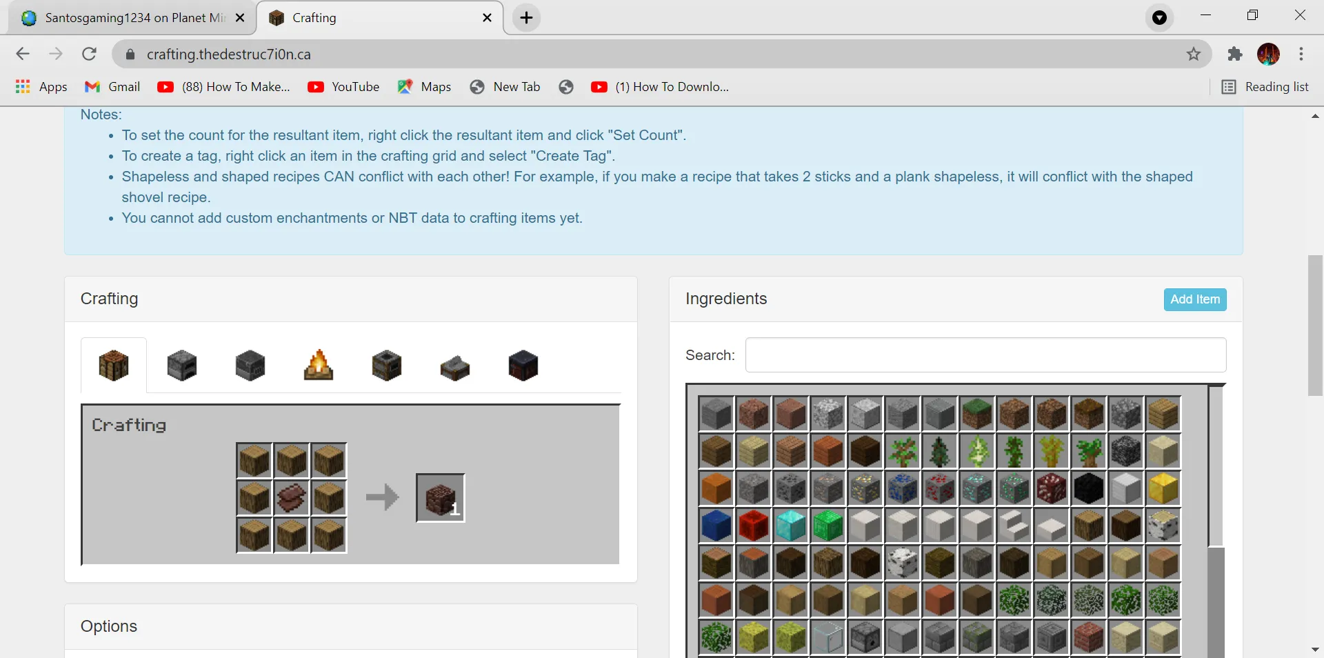The image size is (1324, 658).
Task: Click the diamond in the crafting grid center
Action: 291,498
